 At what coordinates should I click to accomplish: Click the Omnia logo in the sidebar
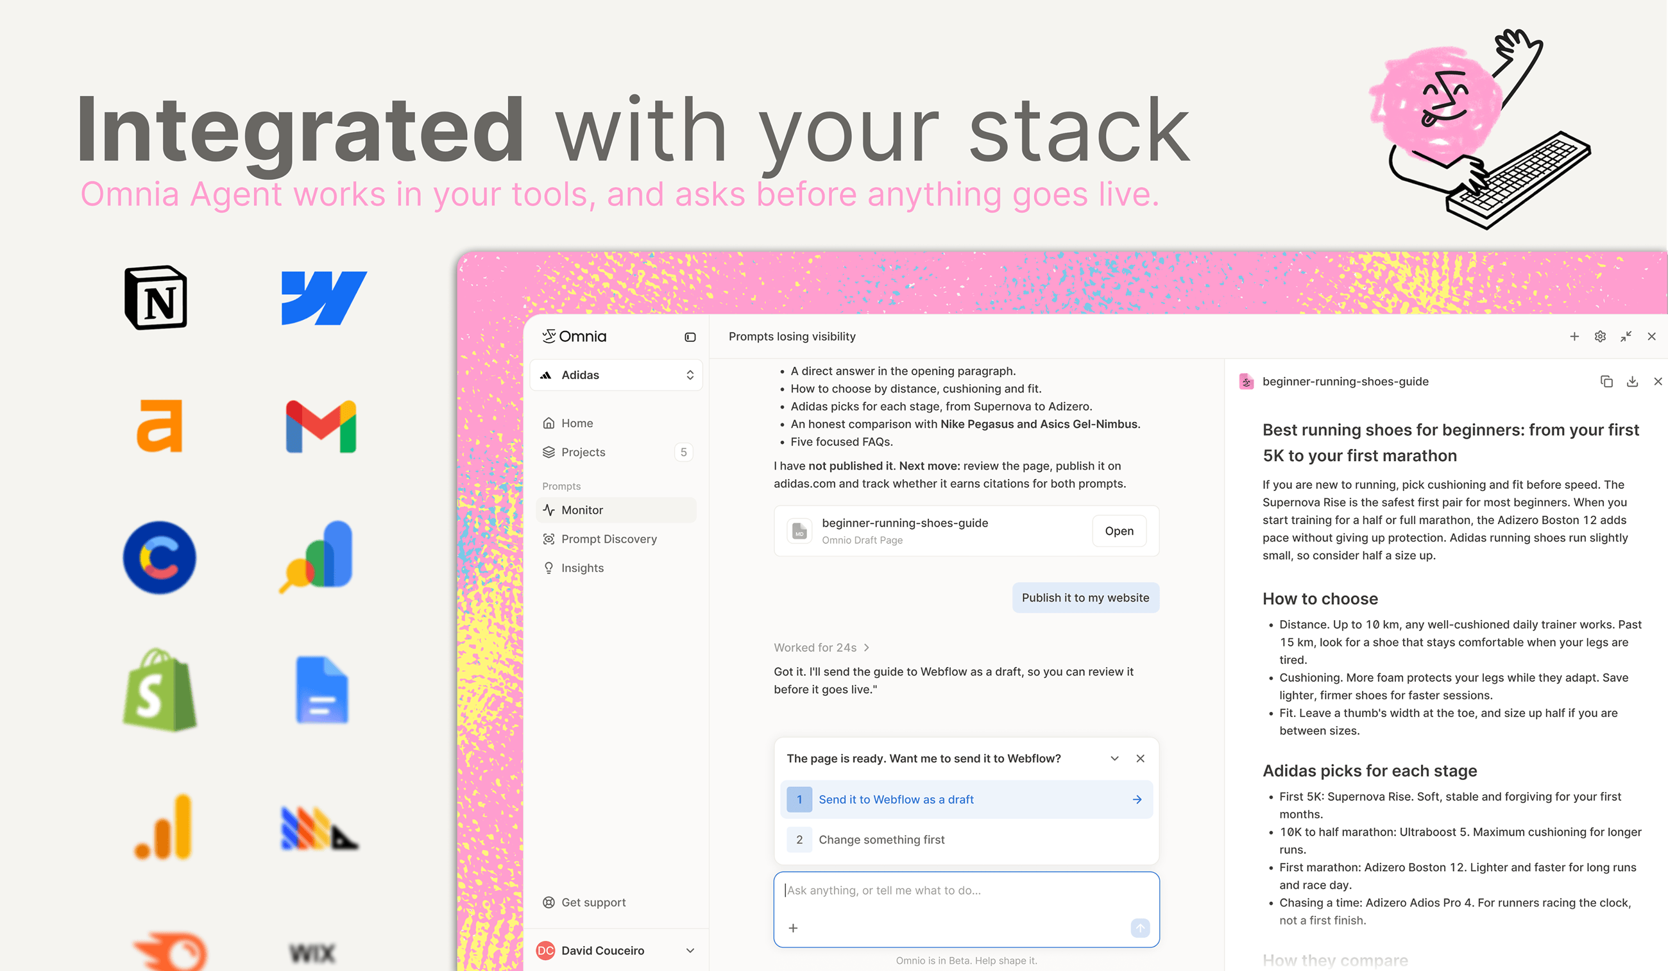coord(574,336)
